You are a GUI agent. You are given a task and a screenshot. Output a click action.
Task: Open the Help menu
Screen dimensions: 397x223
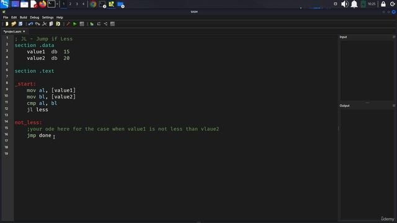(60, 17)
